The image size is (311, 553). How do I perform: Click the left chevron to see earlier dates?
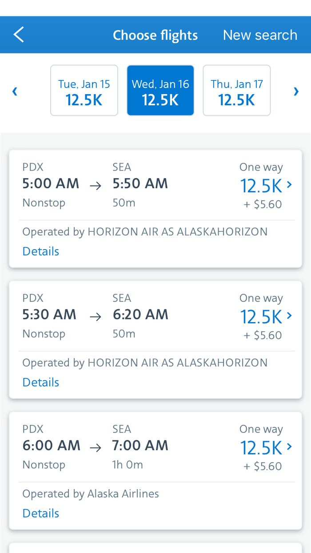click(x=14, y=91)
